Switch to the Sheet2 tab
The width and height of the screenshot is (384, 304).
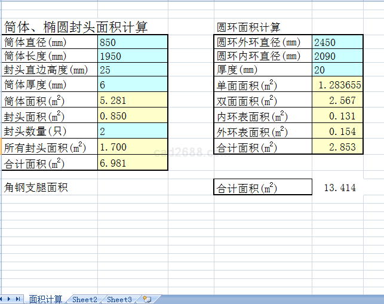(84, 299)
